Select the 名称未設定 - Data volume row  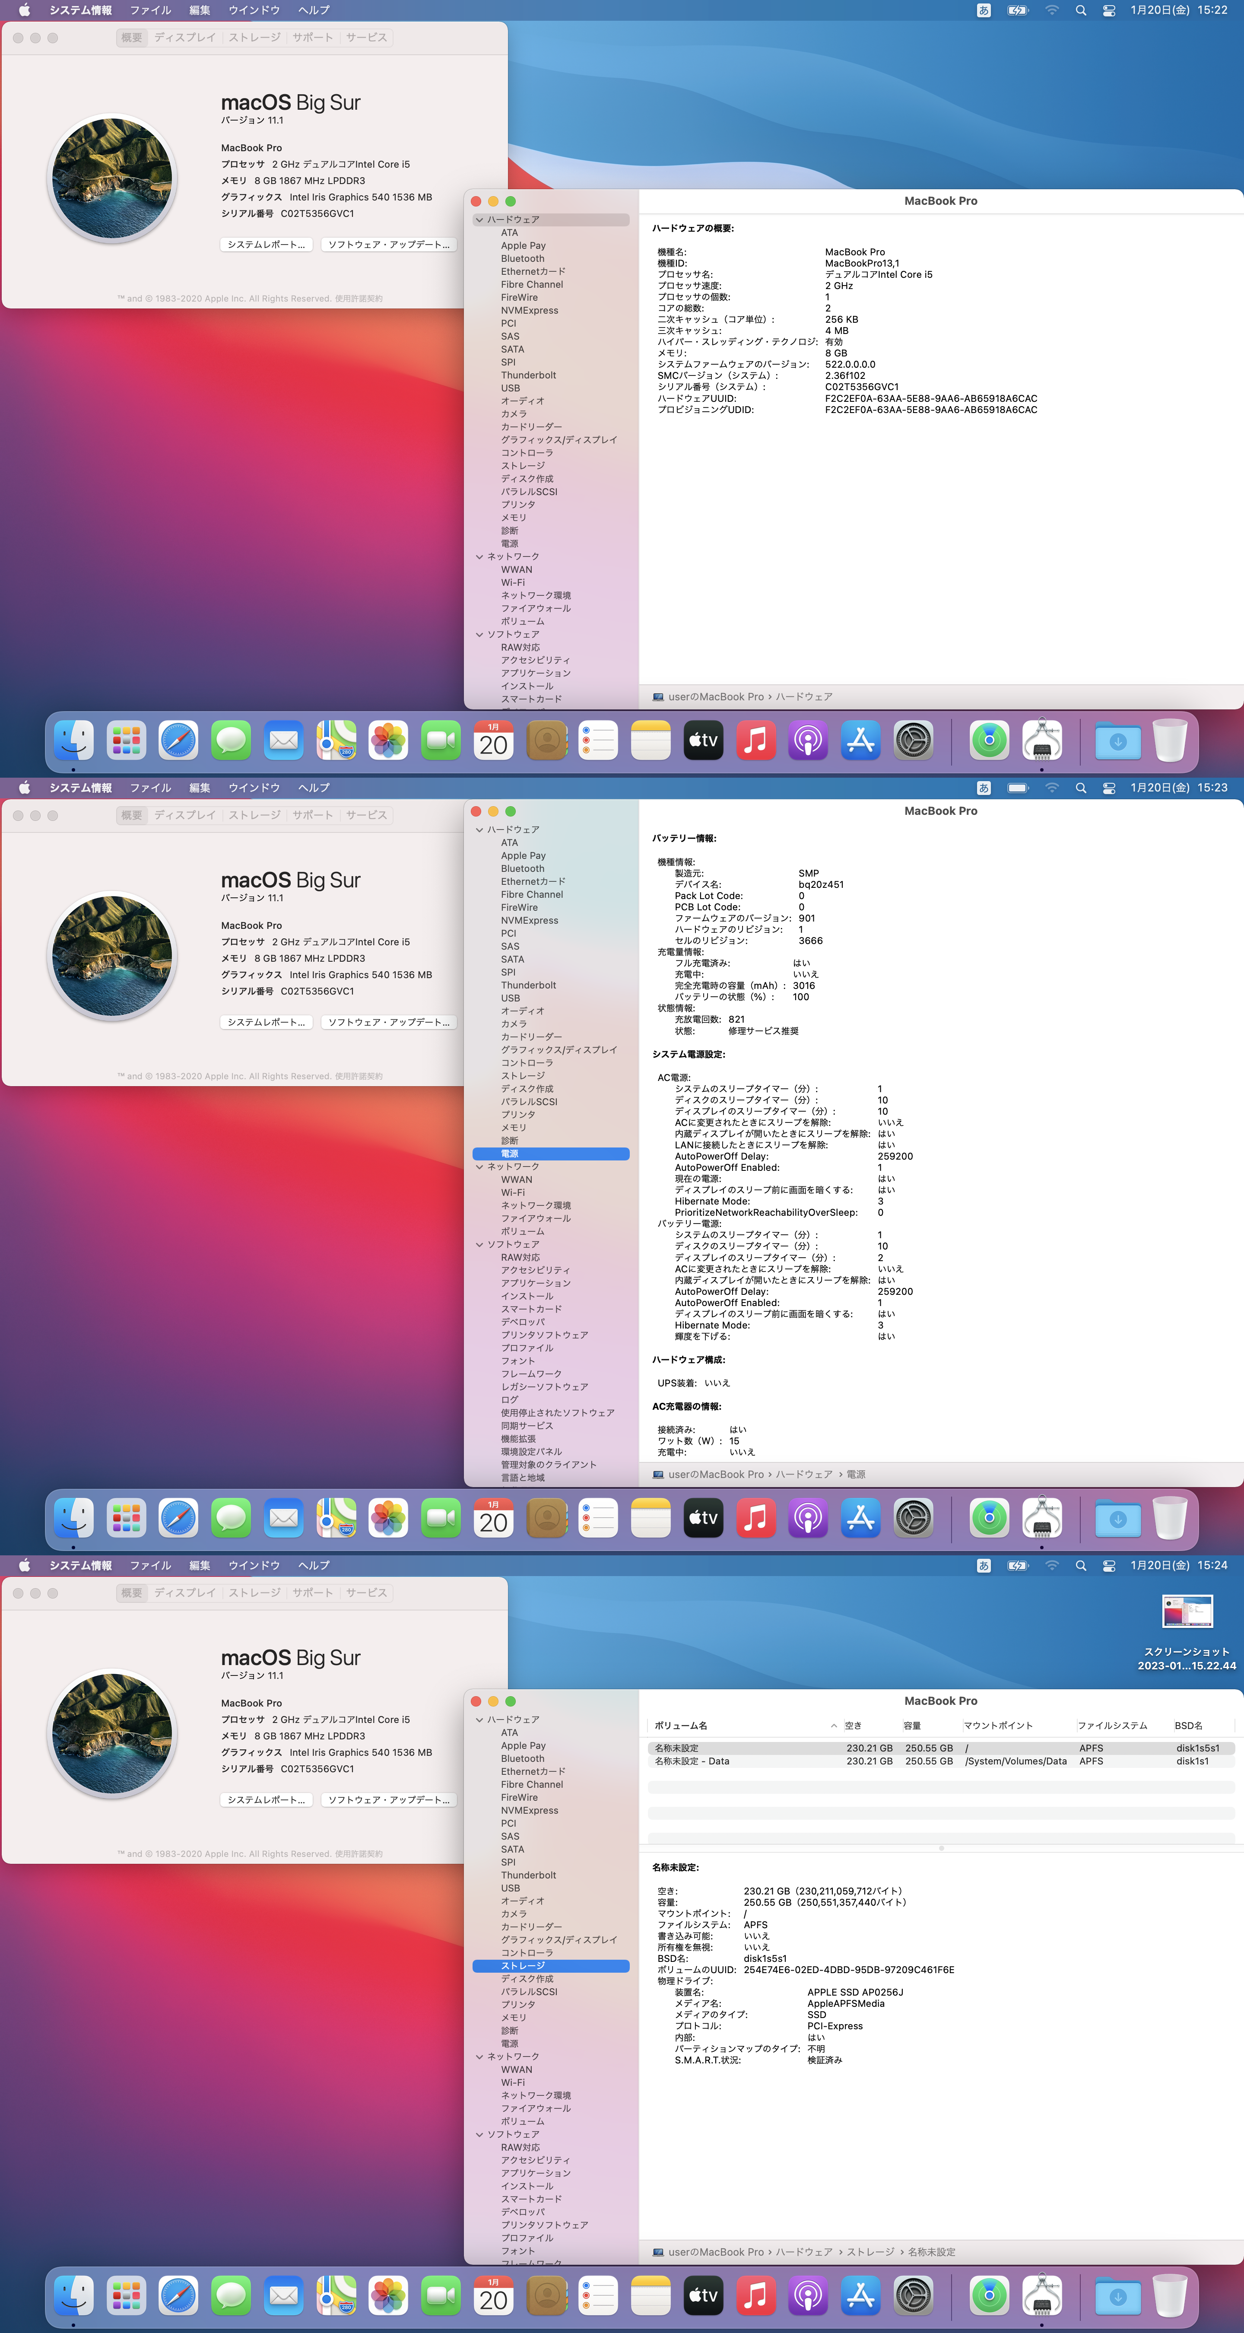[942, 1761]
